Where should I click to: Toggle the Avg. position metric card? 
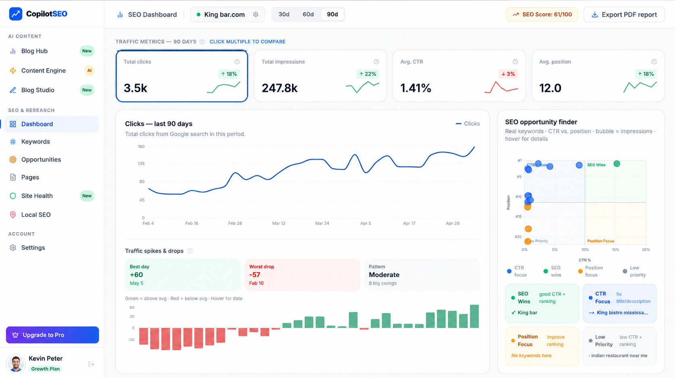[598, 76]
